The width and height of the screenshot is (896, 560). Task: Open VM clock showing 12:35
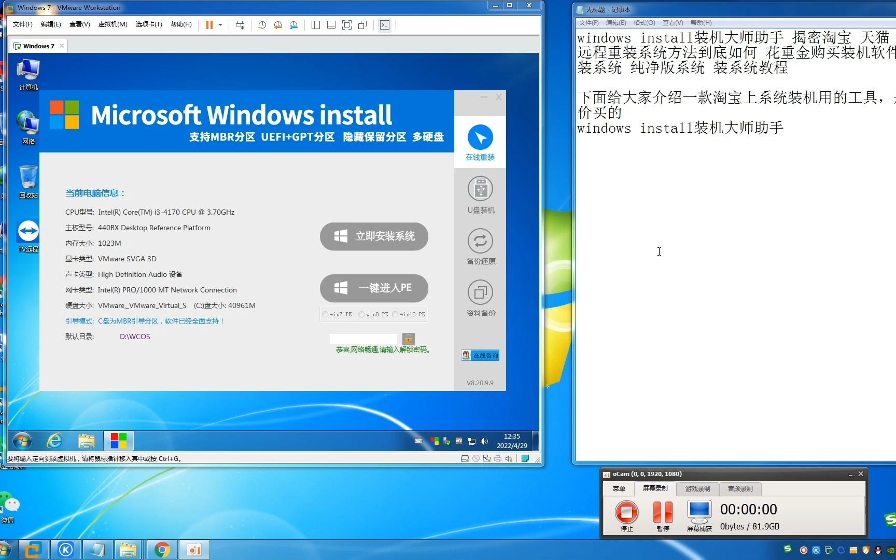(x=512, y=441)
